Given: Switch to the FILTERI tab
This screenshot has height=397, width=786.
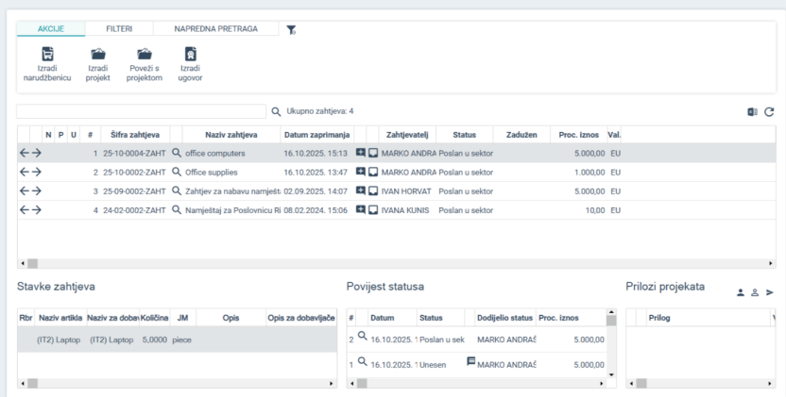Looking at the screenshot, I should click(x=118, y=29).
